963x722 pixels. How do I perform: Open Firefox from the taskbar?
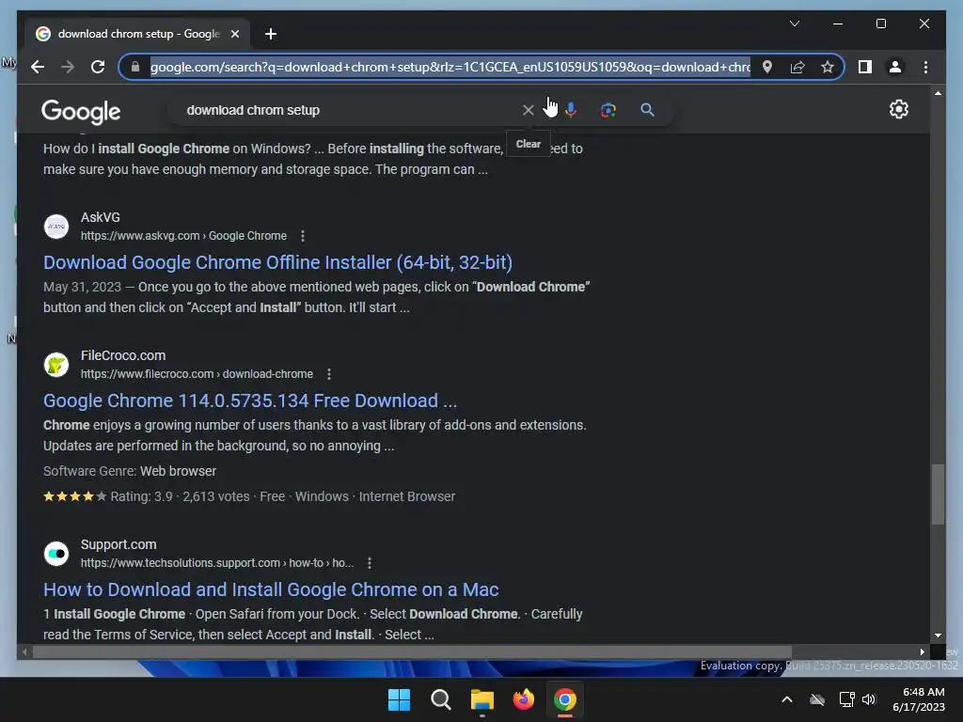523,699
